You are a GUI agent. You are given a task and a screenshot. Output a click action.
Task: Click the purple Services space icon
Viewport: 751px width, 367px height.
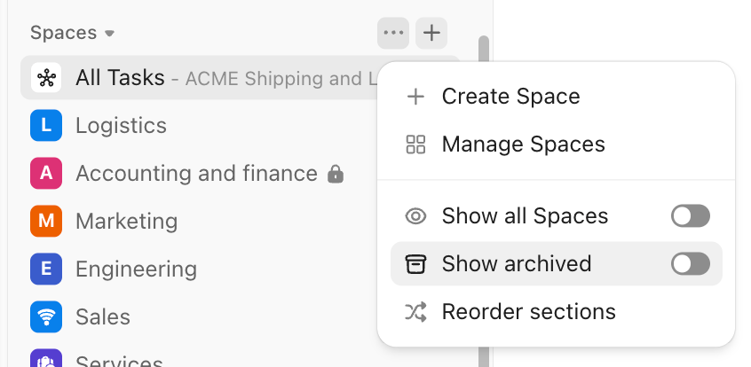(x=45, y=359)
